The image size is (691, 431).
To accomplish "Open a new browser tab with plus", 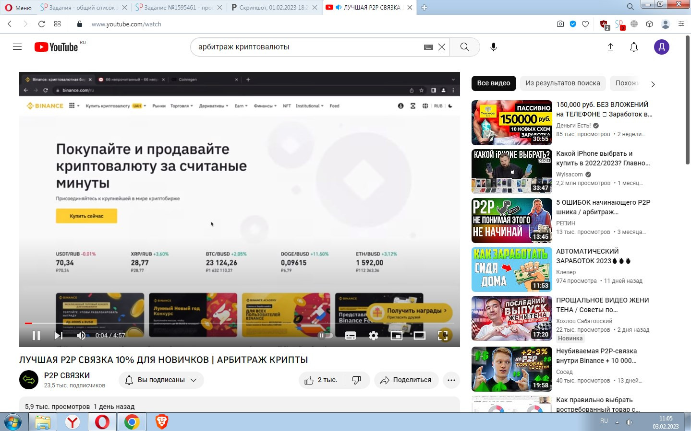I will tap(424, 7).
